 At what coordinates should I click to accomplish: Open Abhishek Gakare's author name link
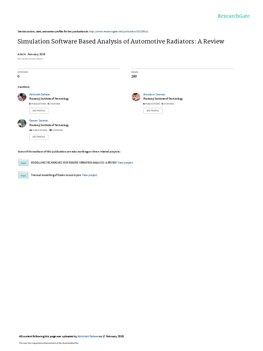tap(39, 95)
